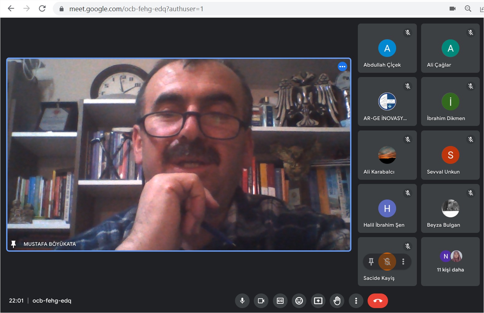This screenshot has height=313, width=484.
Task: Open more options three-dot menu in bottom bar
Action: pyautogui.click(x=356, y=301)
